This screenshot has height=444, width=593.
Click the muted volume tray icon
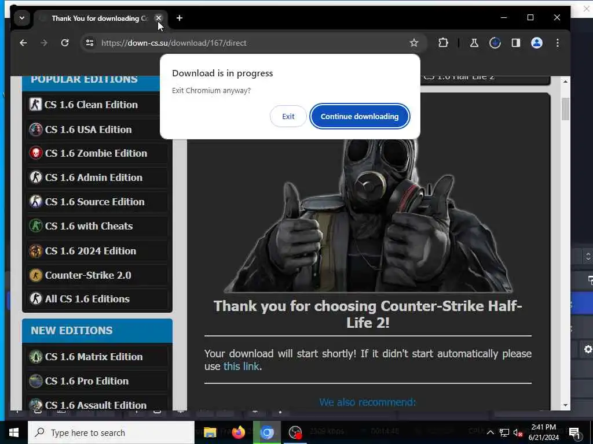tap(518, 432)
